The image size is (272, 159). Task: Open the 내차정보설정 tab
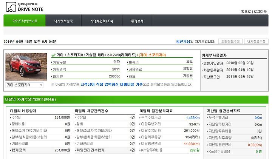tap(63, 21)
